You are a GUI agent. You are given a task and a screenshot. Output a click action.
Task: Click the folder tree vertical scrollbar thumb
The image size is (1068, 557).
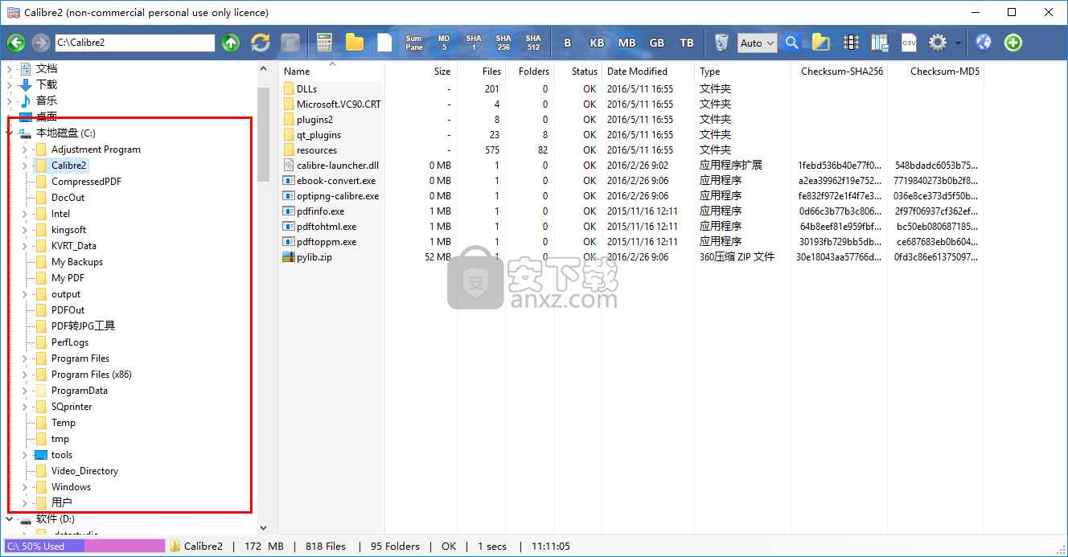click(263, 135)
